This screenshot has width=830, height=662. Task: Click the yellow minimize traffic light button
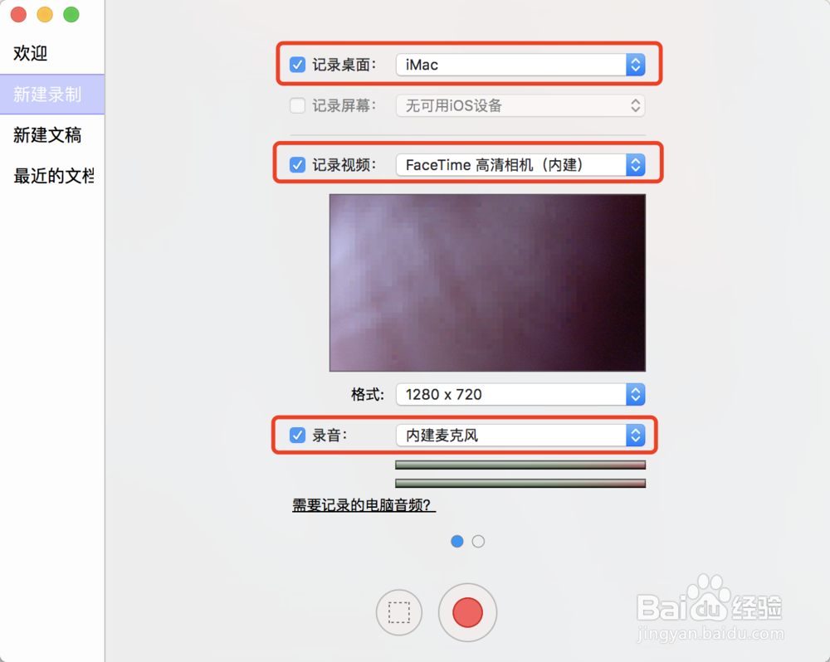(46, 14)
